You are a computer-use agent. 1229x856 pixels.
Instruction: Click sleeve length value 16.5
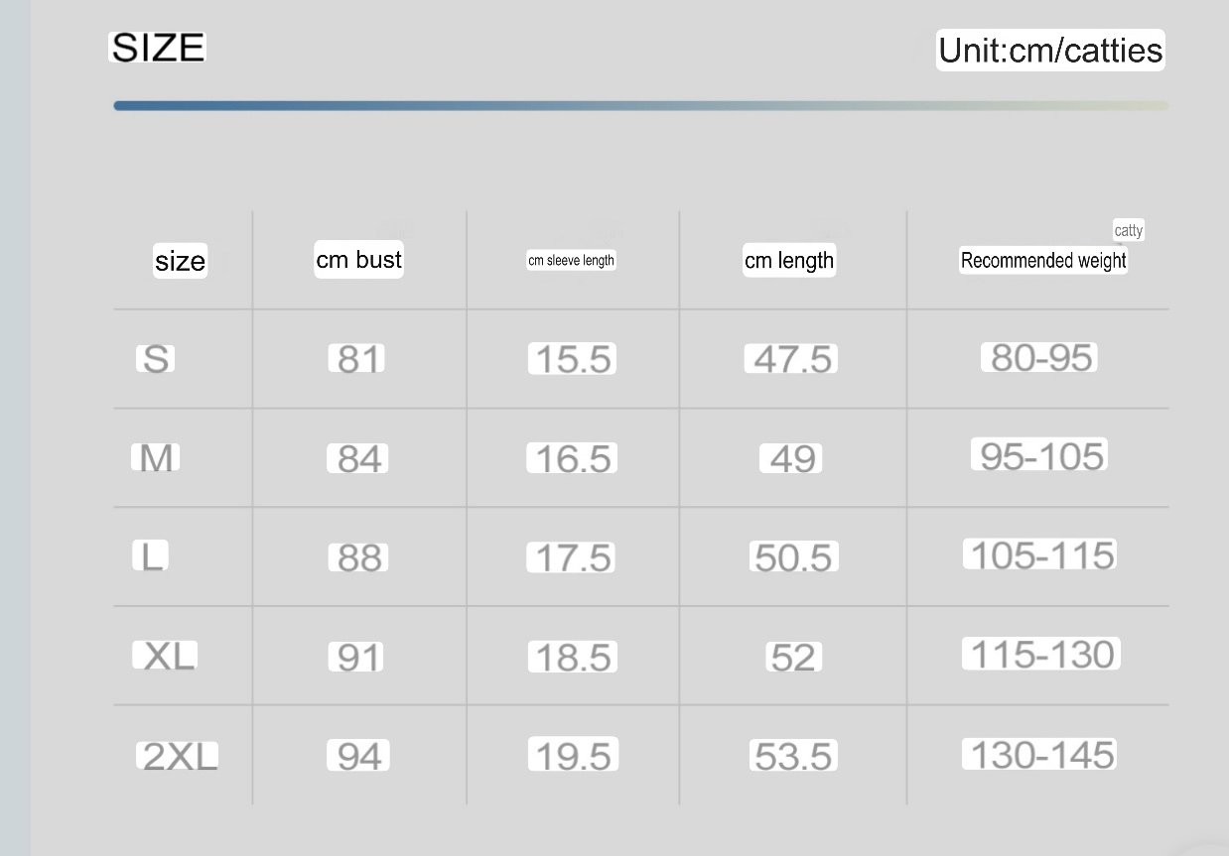click(572, 458)
